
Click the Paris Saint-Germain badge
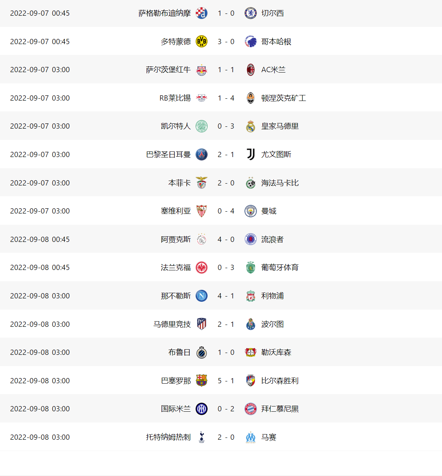pos(202,154)
